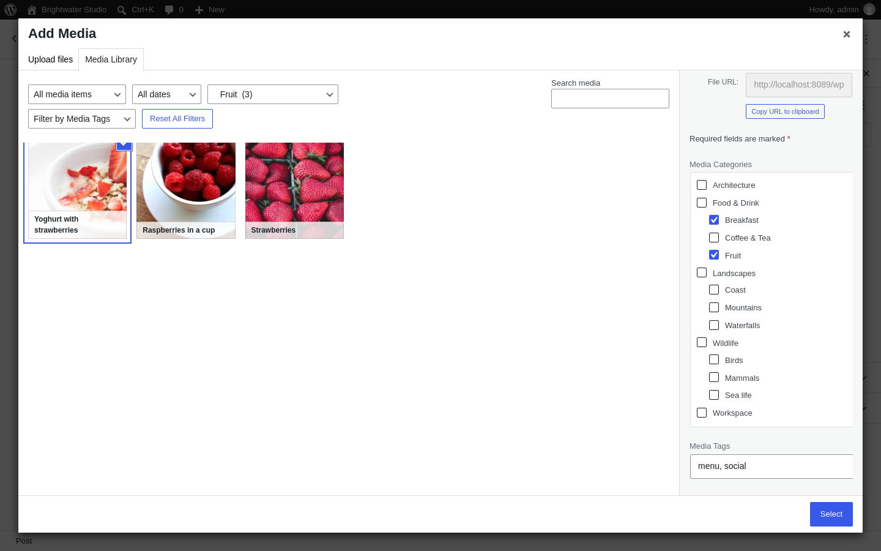Uncheck the Breakfast category
The image size is (881, 551).
pyautogui.click(x=714, y=220)
